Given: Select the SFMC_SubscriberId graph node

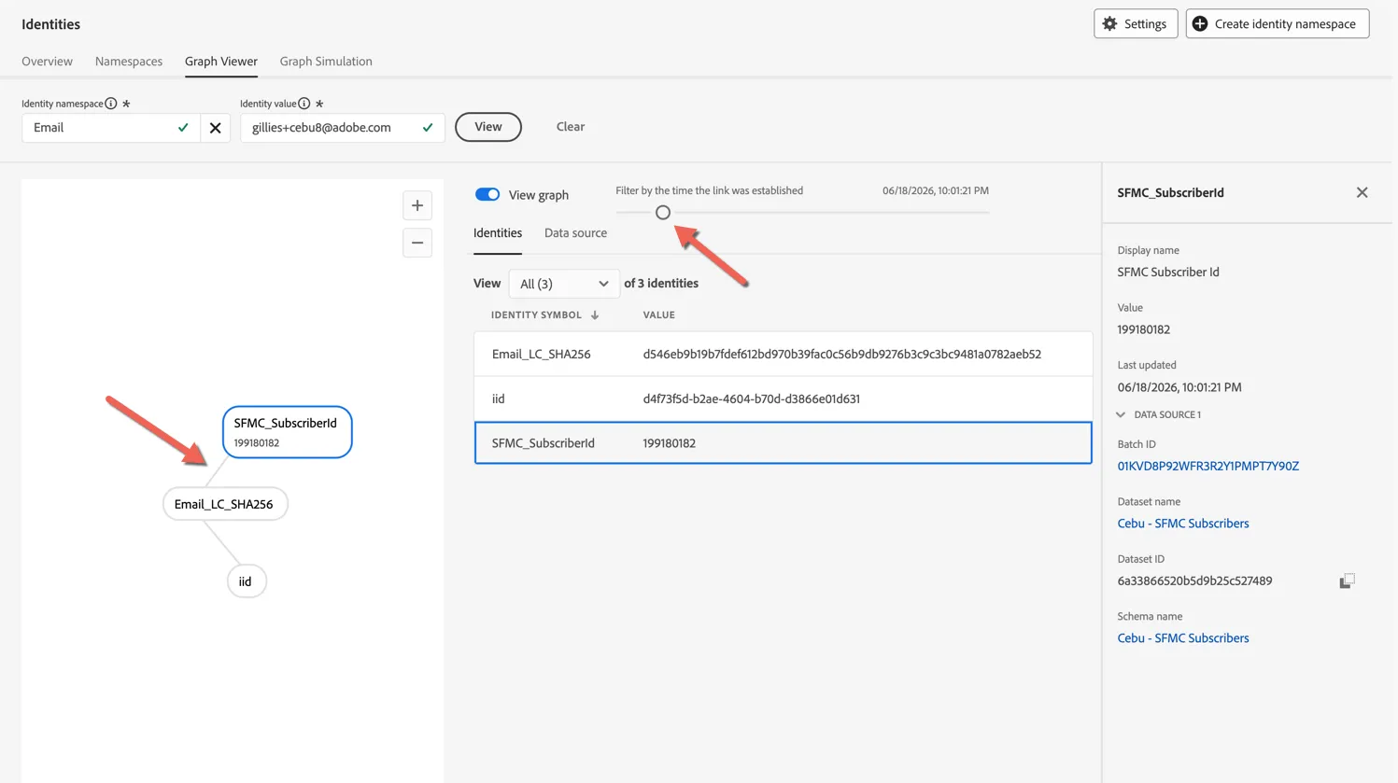Looking at the screenshot, I should click(288, 432).
